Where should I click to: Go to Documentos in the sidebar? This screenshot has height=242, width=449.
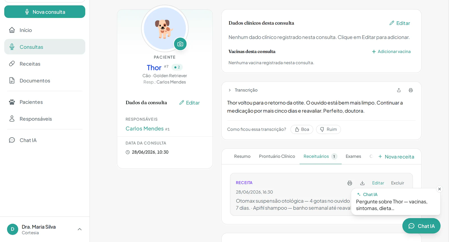click(45, 80)
